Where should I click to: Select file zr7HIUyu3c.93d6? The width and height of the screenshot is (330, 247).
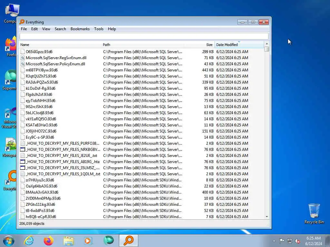tap(40, 180)
